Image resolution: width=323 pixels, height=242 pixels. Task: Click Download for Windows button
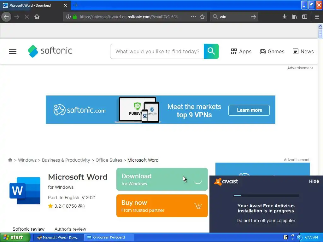coord(162,179)
